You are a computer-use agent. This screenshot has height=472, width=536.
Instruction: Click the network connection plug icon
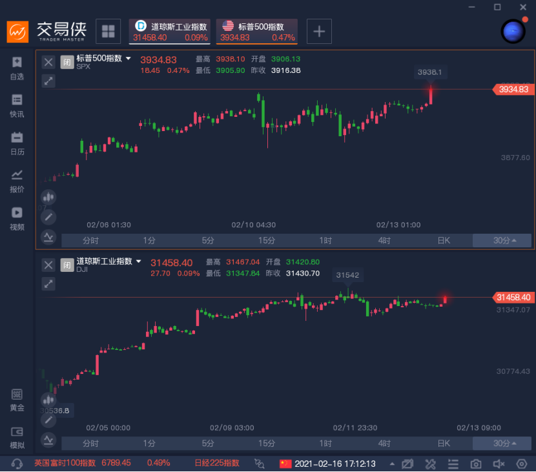click(260, 464)
